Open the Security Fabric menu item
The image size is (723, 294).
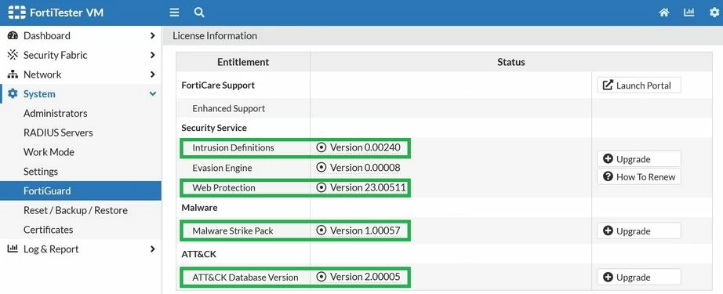[x=81, y=55]
